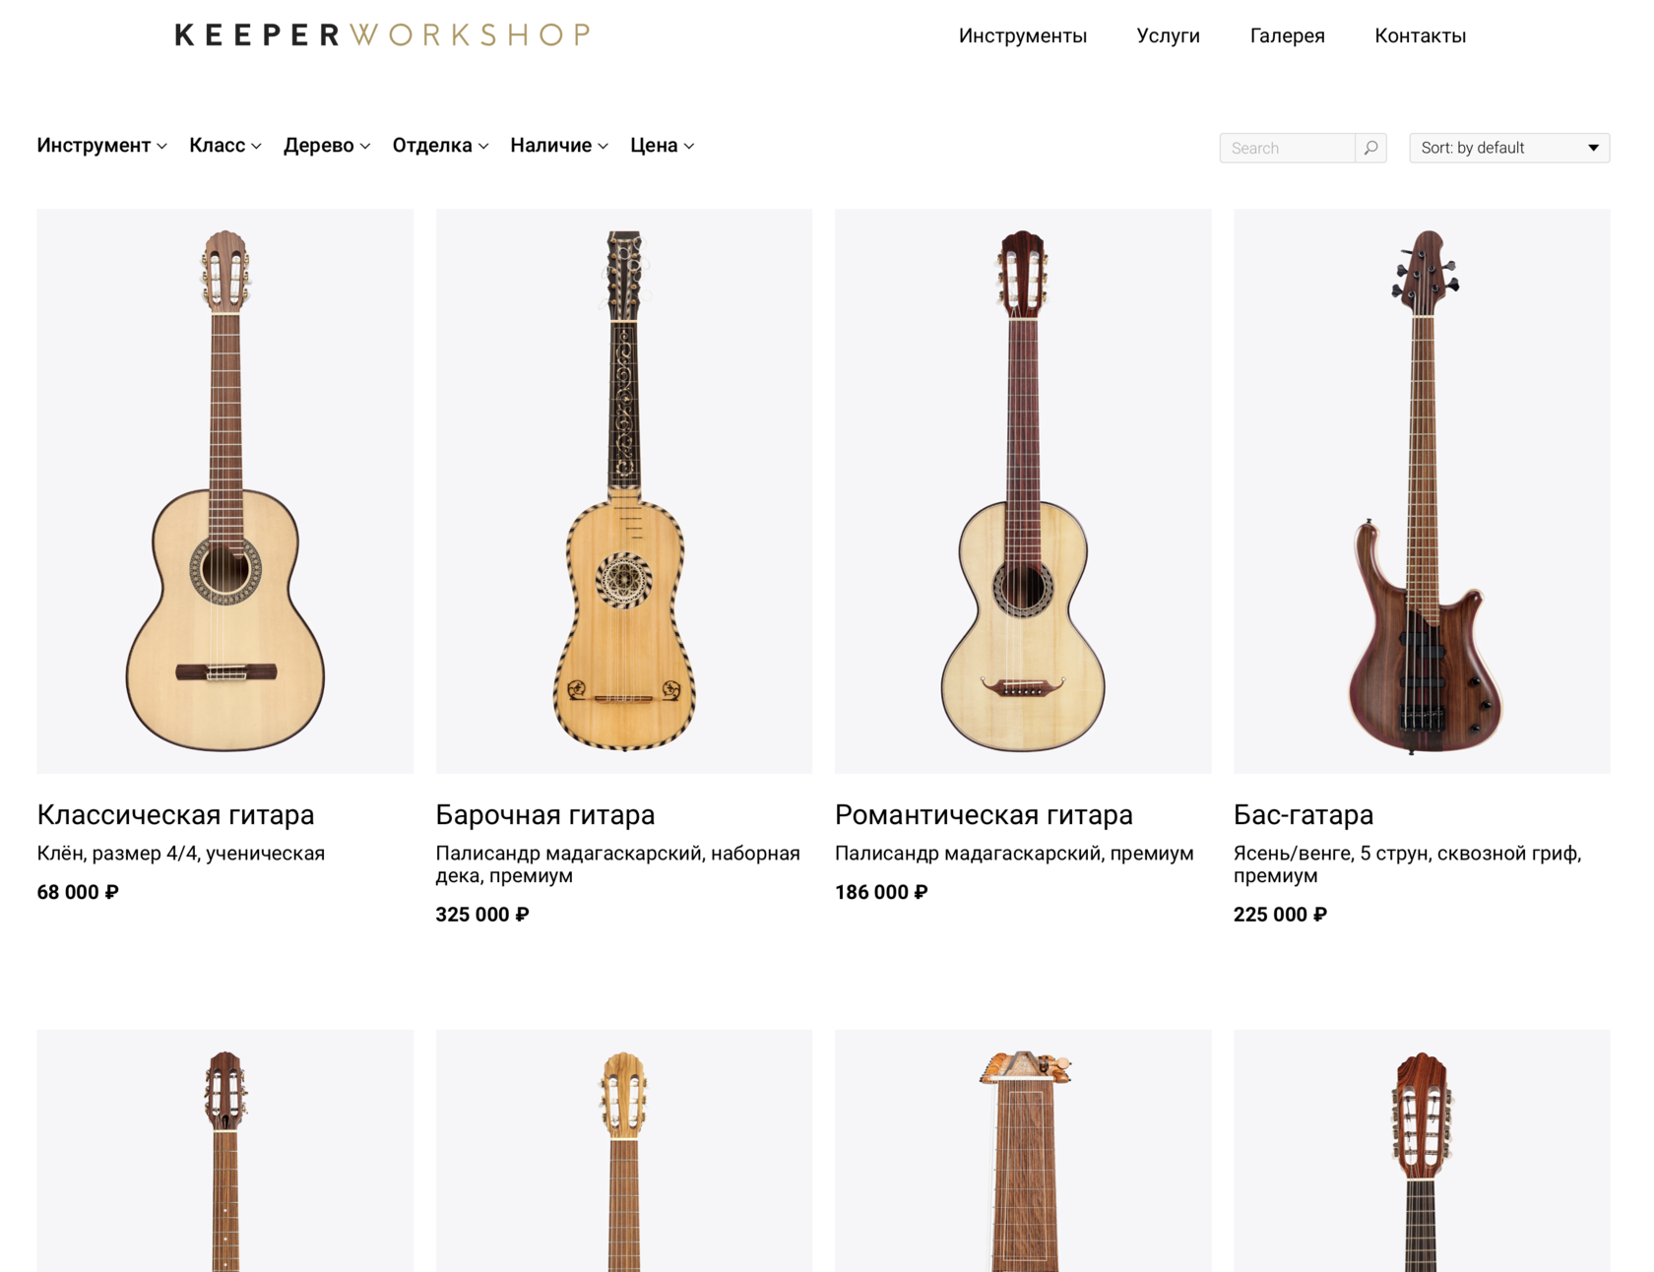1654x1272 pixels.
Task: Open the Романтическая гитара title link
Action: click(984, 815)
